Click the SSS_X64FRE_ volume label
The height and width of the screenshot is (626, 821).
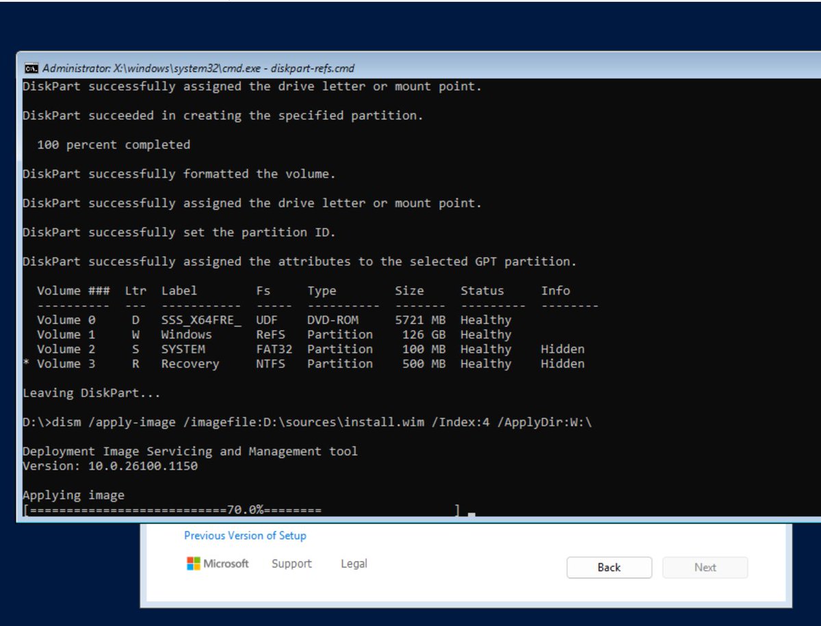[x=201, y=320]
